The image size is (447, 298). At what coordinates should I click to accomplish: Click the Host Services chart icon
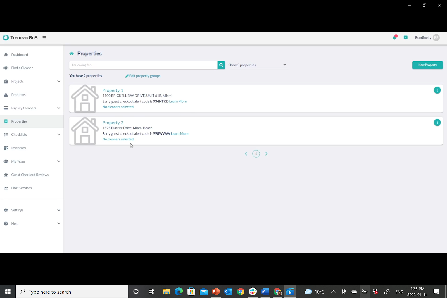pos(6,188)
